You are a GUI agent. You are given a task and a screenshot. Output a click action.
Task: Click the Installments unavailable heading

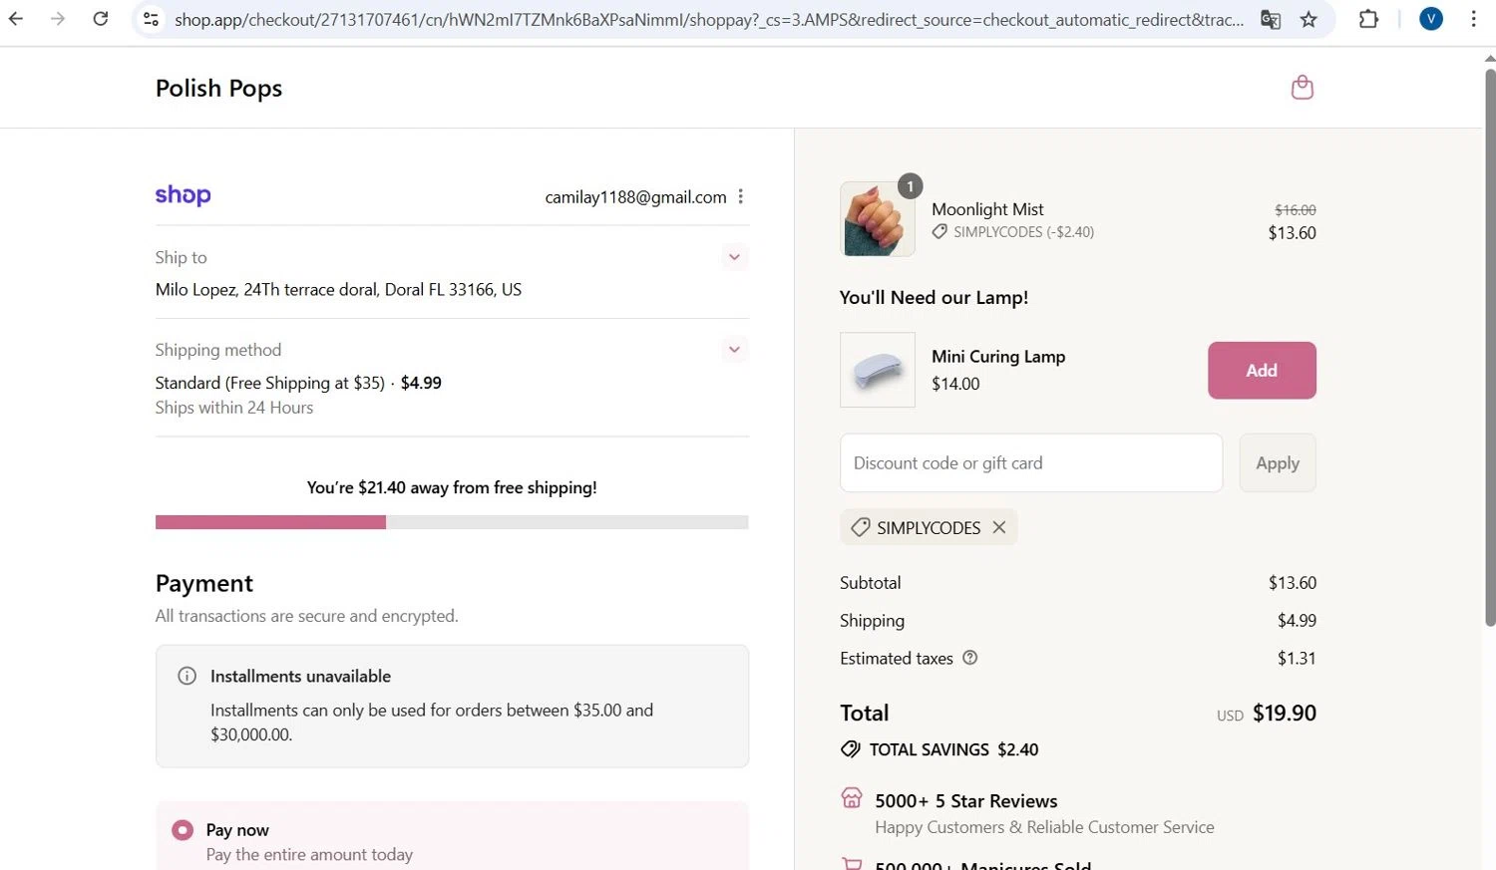[300, 676]
